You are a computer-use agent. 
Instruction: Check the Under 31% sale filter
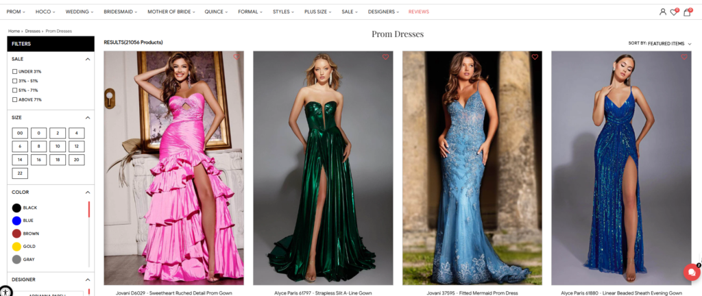[15, 71]
